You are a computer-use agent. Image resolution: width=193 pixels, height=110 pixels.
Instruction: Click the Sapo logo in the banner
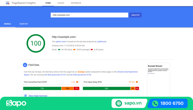(16, 103)
